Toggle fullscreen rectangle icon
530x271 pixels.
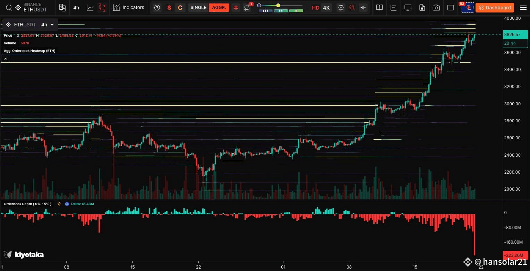click(451, 8)
